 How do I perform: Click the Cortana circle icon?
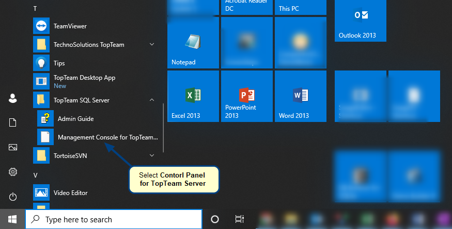pos(215,219)
